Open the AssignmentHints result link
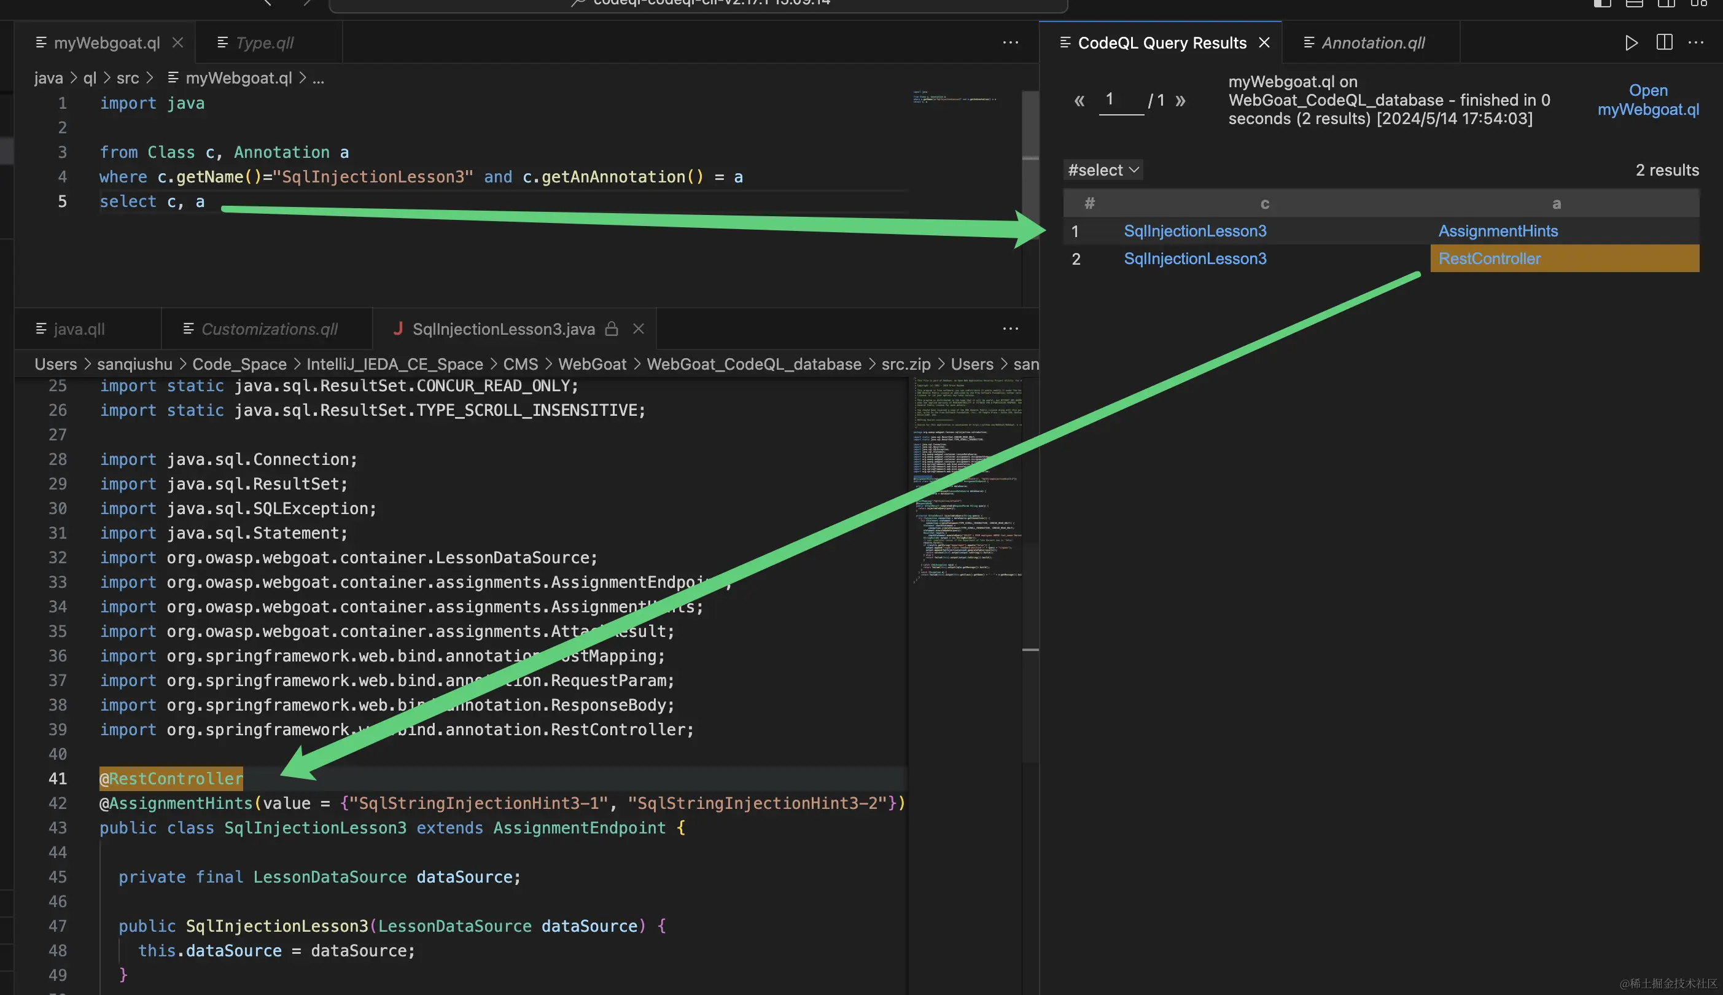1723x995 pixels. coord(1498,231)
